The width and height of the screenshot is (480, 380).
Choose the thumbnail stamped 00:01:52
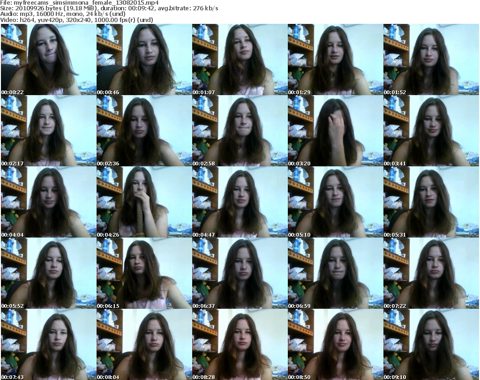pyautogui.click(x=431, y=60)
